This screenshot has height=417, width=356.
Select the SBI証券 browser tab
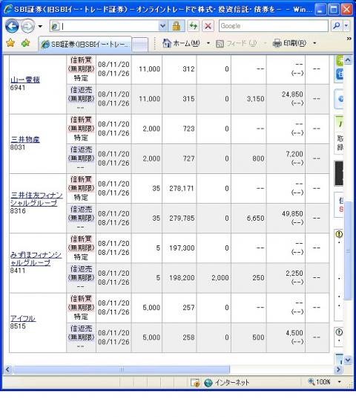(x=85, y=44)
